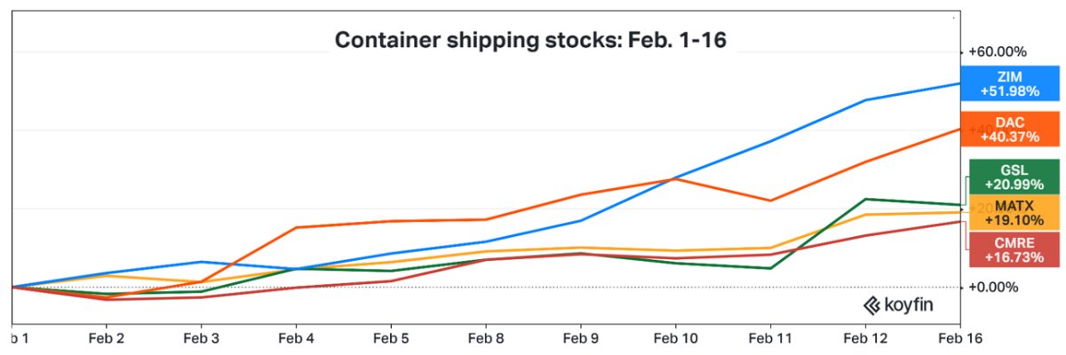Click the Koyfin logo icon

click(x=871, y=305)
